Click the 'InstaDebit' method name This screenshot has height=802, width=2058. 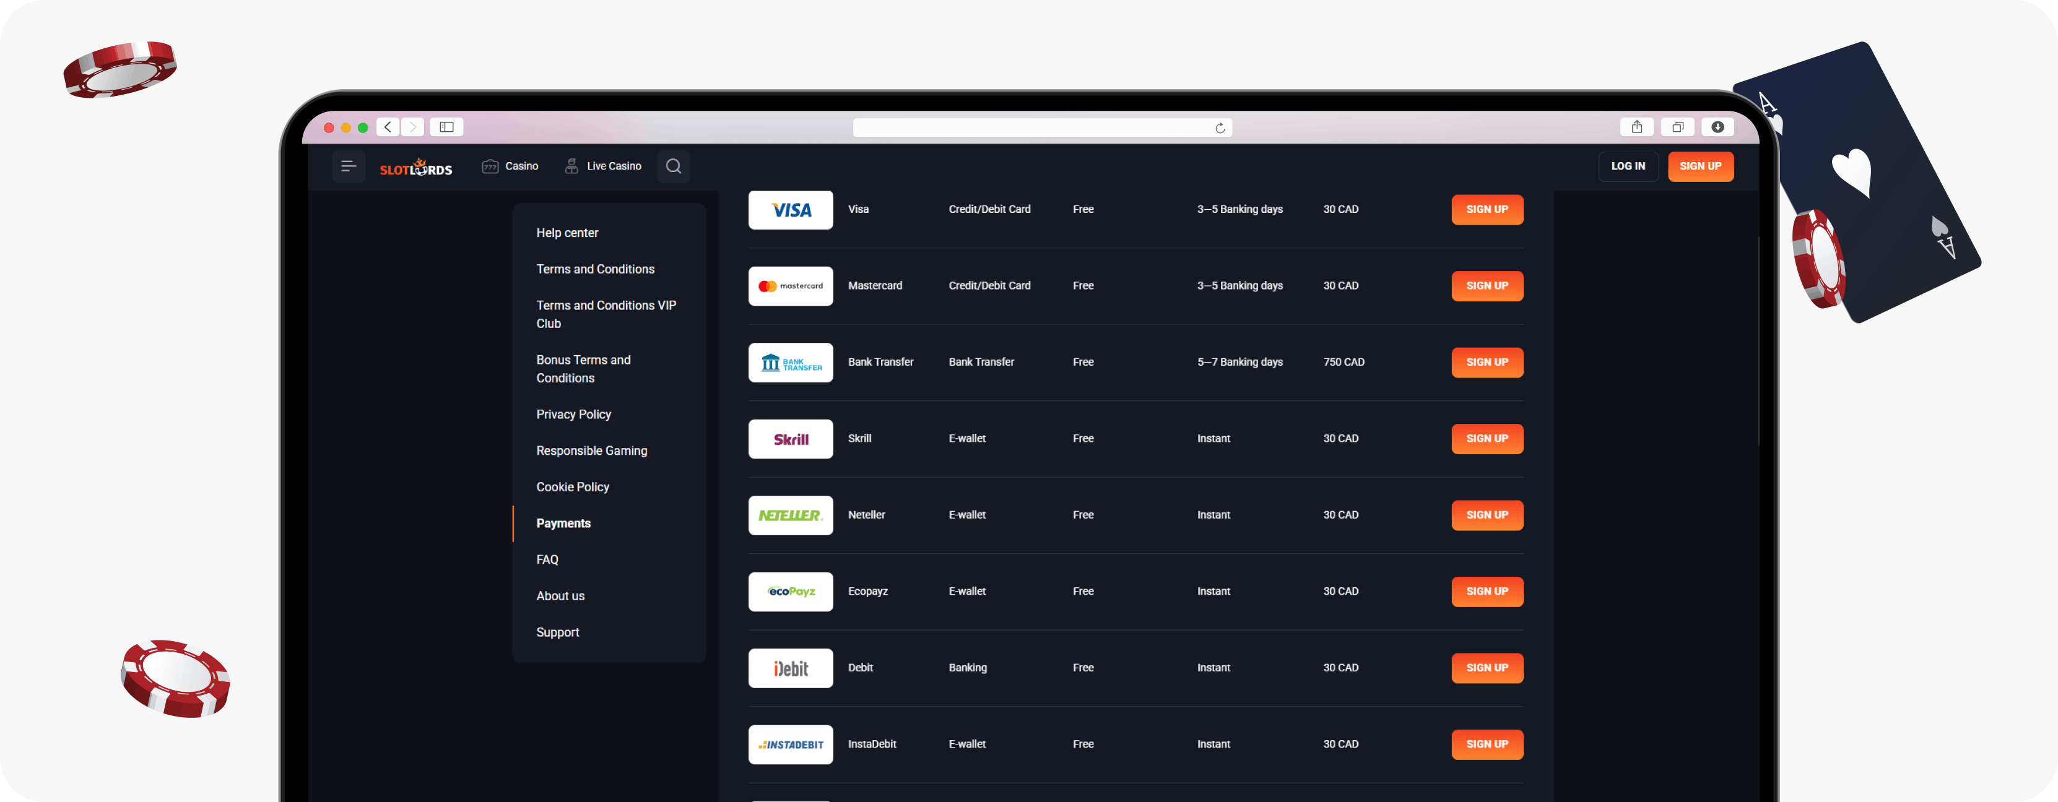coord(872,744)
